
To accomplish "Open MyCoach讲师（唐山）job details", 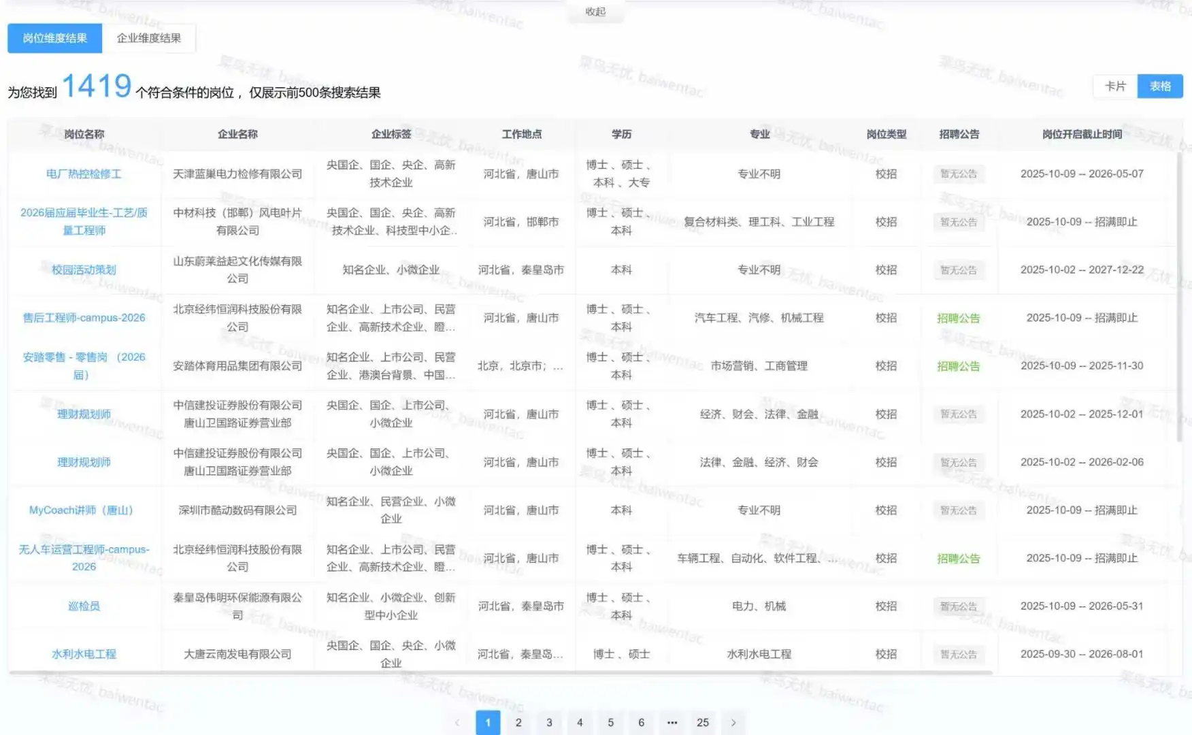I will (83, 510).
